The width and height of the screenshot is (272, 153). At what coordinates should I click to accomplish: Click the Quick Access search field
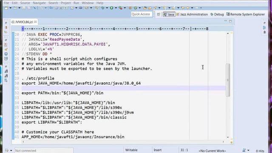tap(142, 14)
